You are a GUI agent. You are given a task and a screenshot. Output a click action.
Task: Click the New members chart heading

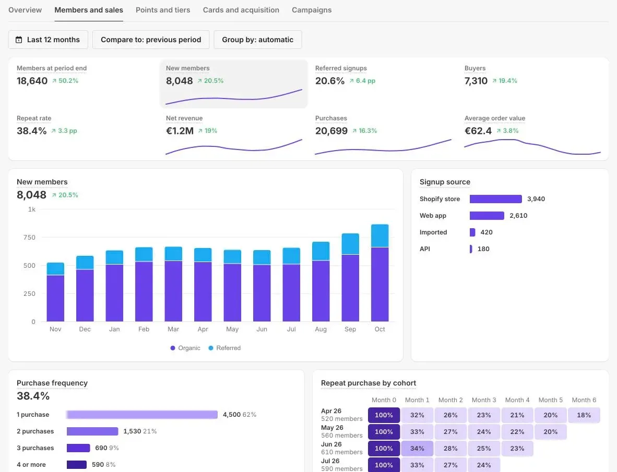coord(42,182)
